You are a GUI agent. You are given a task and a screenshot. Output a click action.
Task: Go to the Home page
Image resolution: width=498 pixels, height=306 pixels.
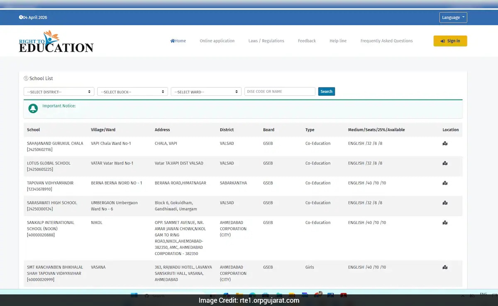[178, 41]
